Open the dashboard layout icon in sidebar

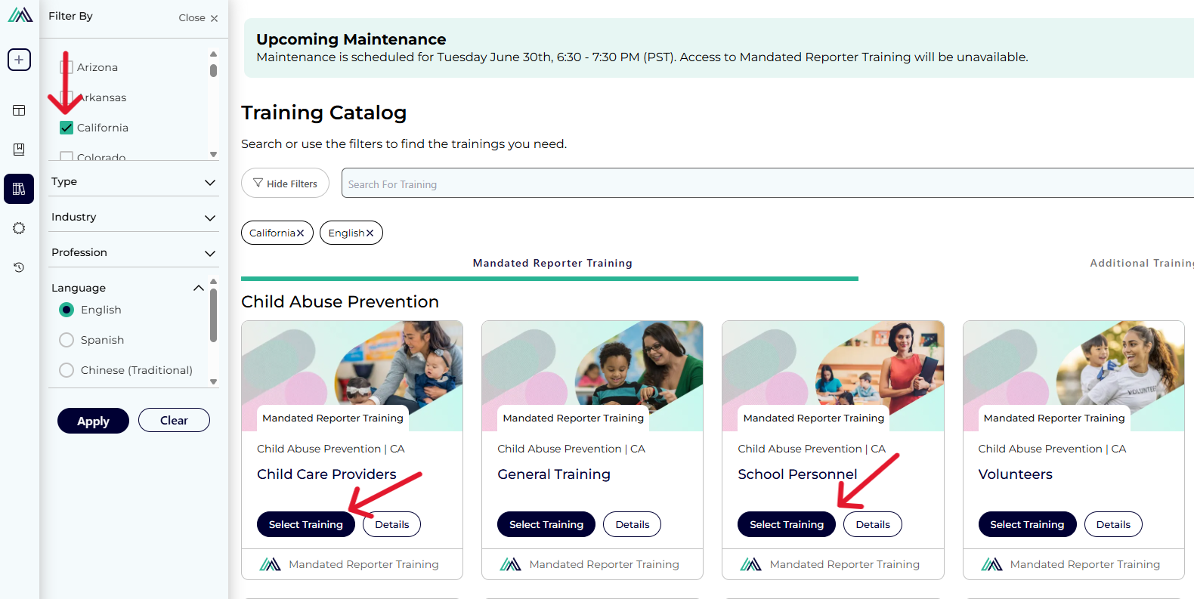(19, 110)
